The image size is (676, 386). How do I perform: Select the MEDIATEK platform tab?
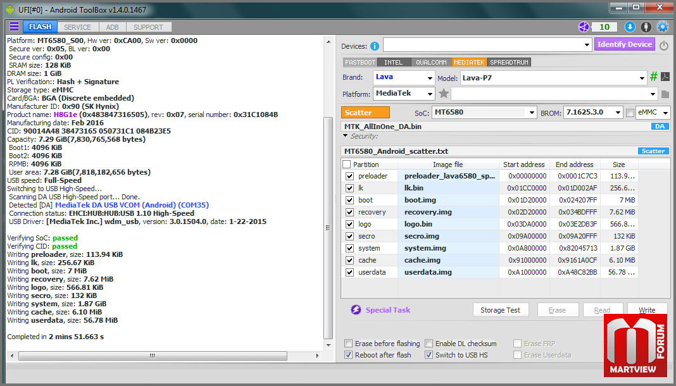[470, 63]
